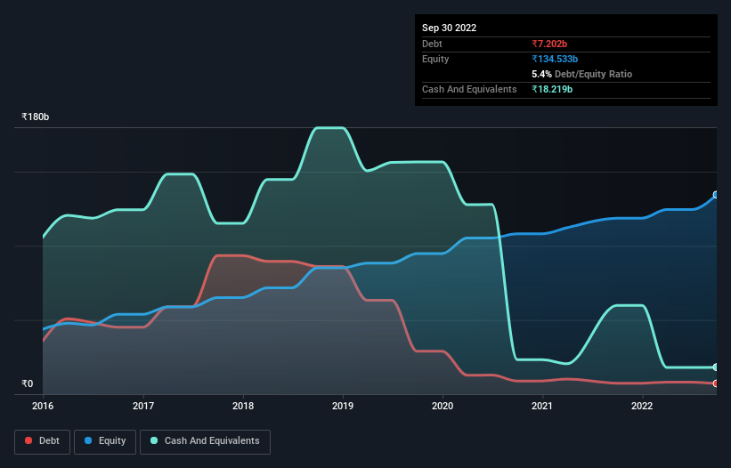The height and width of the screenshot is (468, 731).
Task: Click the ₹7.202b debt value
Action: click(x=549, y=44)
